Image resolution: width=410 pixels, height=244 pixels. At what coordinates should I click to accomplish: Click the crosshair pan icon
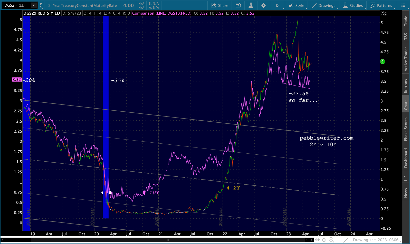coord(324,240)
